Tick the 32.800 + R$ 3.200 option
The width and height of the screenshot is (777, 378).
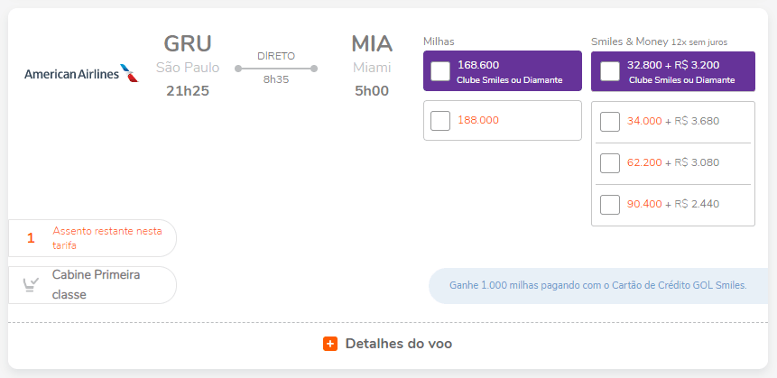609,71
